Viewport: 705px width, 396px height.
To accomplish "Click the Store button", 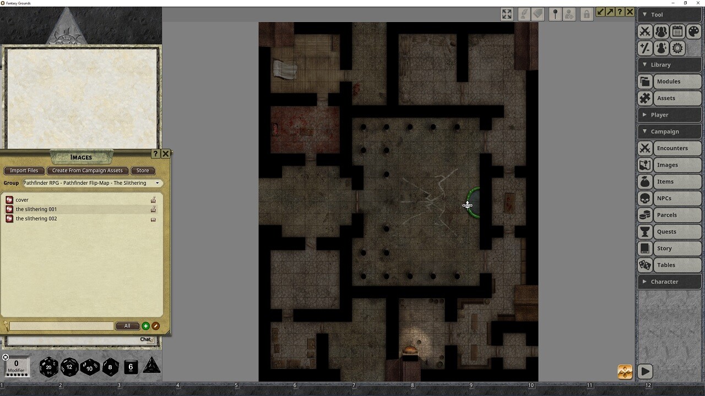I will tap(143, 170).
